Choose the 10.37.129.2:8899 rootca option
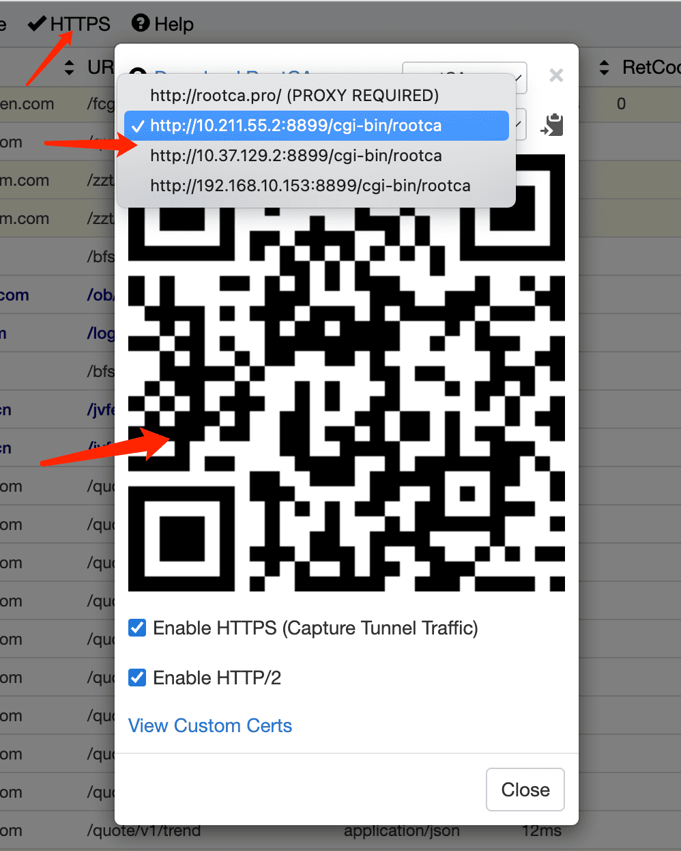This screenshot has height=851, width=681. pos(316,156)
